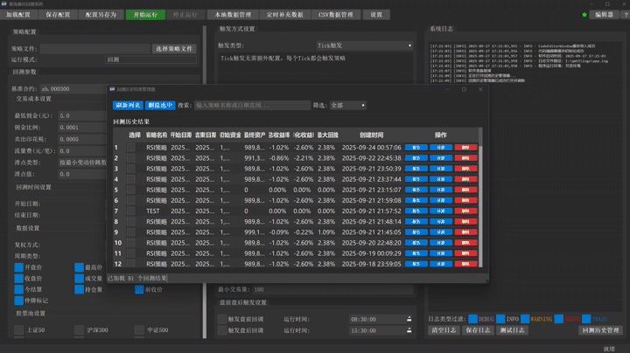This screenshot has height=353, width=630.
Task: Click the first blue action button in row 3
Action: (416, 169)
